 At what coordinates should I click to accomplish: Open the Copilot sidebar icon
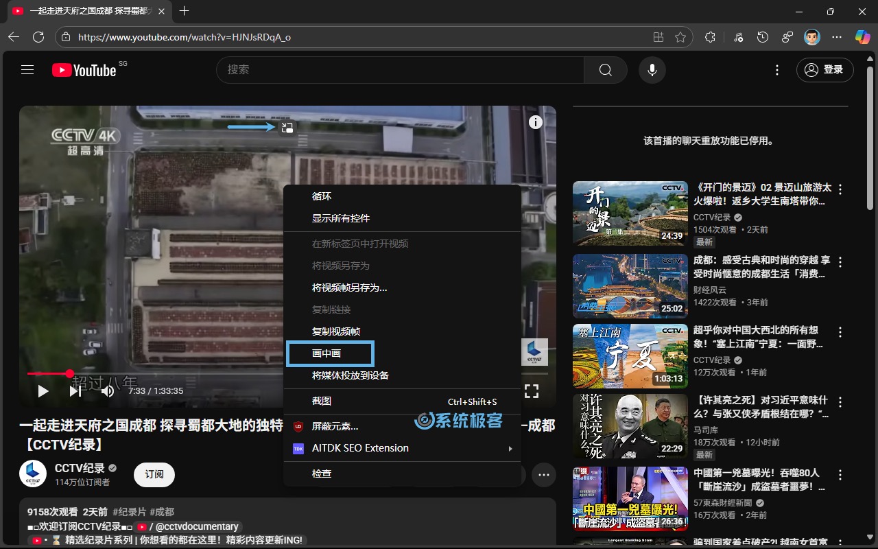click(863, 37)
